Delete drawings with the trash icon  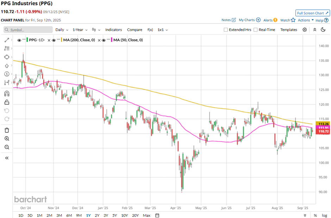click(x=7, y=130)
